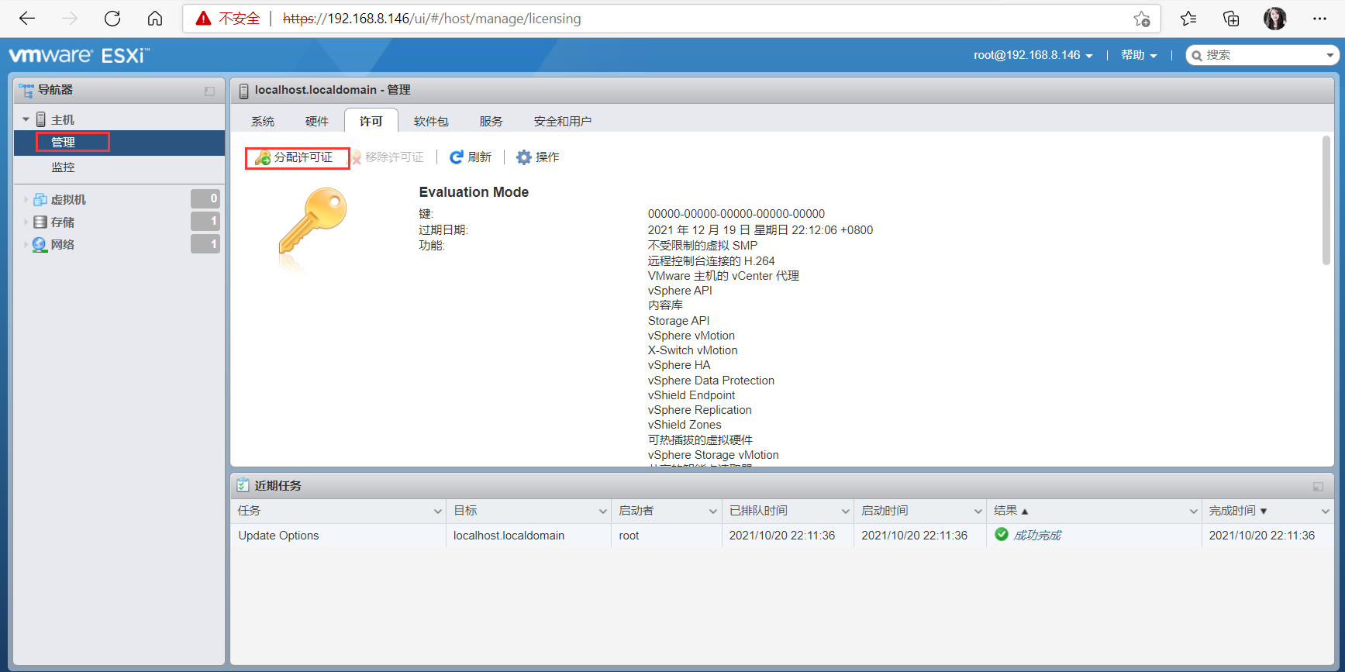Go back in the browser
Image resolution: width=1345 pixels, height=672 pixels.
(x=27, y=19)
